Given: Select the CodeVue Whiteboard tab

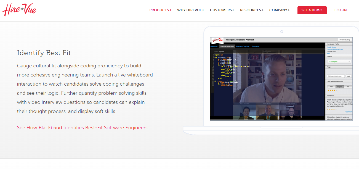Looking at the screenshot, I should (227, 46).
